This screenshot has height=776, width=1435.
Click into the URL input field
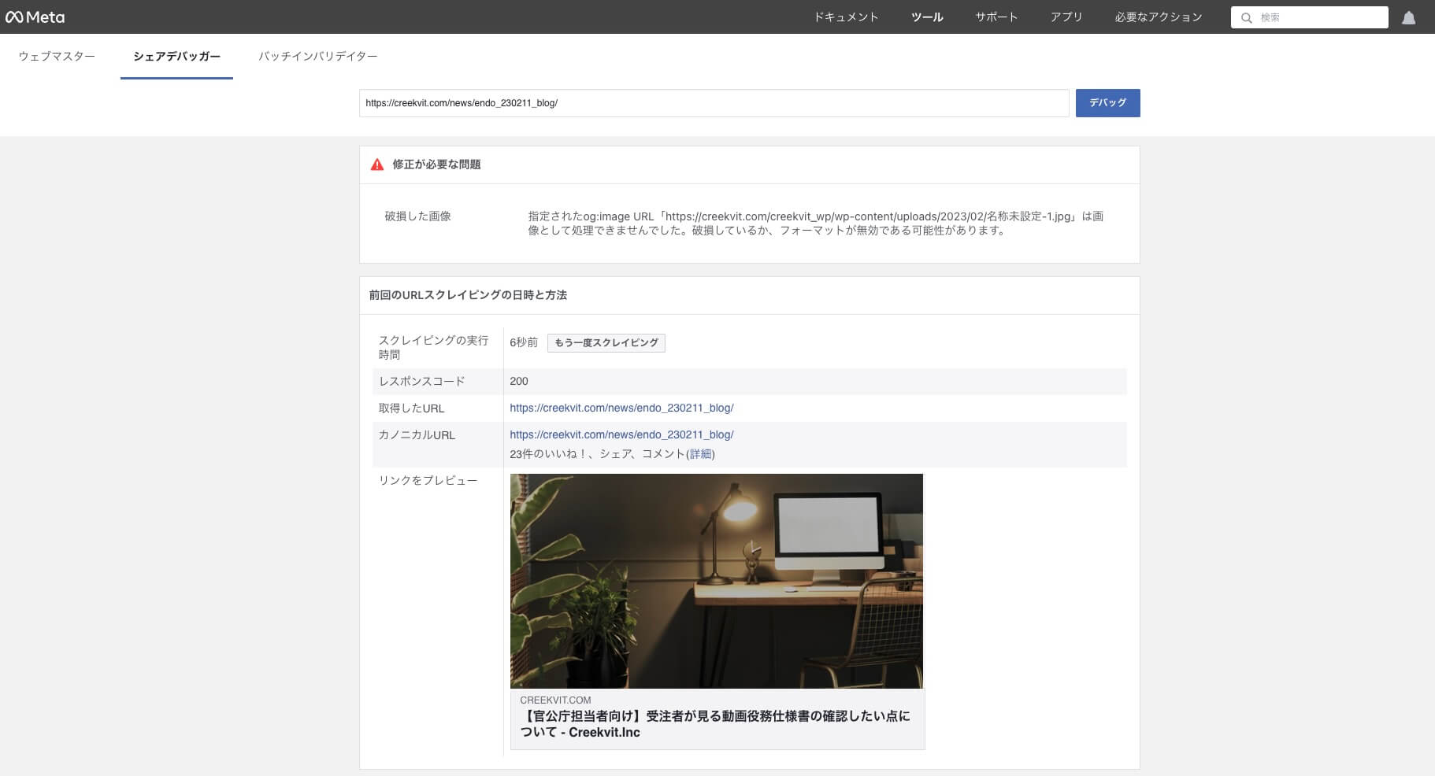(x=713, y=103)
